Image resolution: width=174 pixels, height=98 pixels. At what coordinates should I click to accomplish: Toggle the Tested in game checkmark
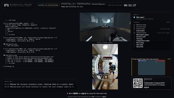[134, 33]
